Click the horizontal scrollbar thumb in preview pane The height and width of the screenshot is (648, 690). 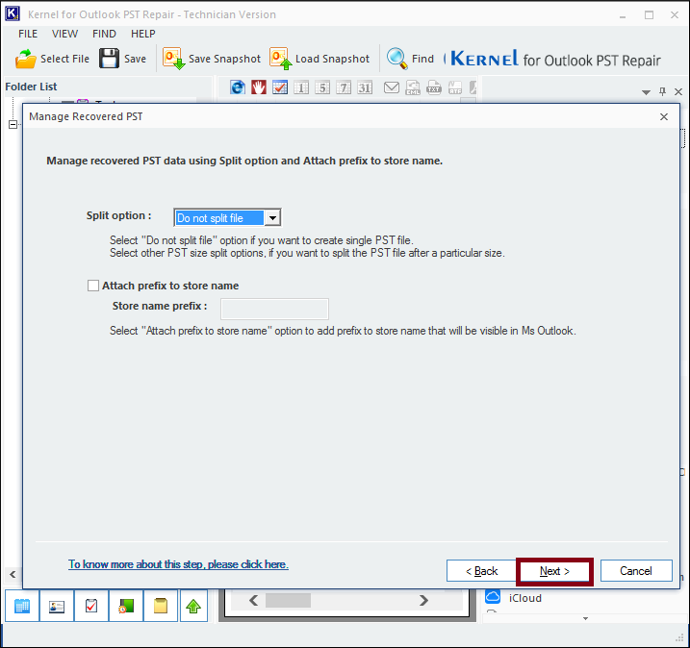coord(288,600)
